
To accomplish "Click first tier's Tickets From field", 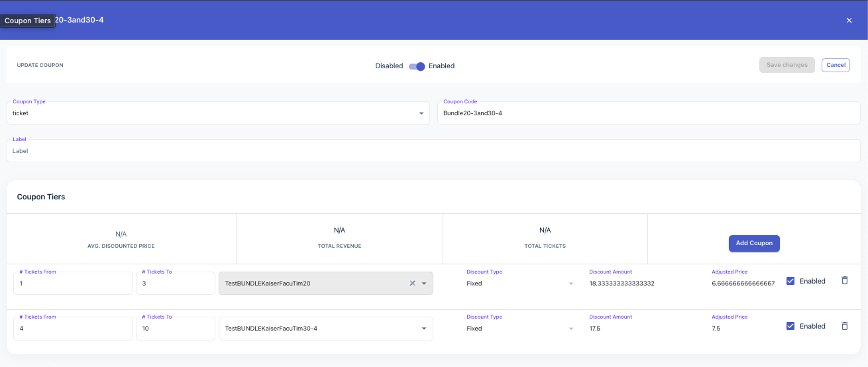I will (73, 284).
